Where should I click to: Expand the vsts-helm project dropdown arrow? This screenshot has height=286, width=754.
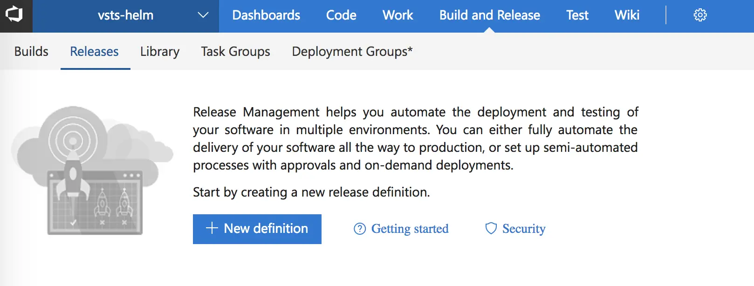[203, 15]
